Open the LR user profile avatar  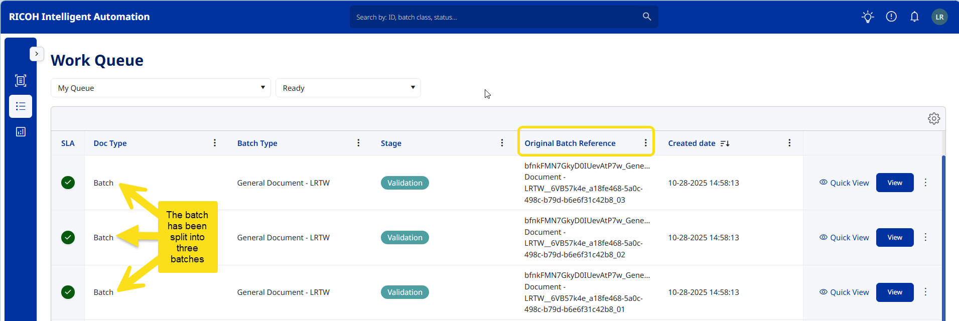click(939, 17)
